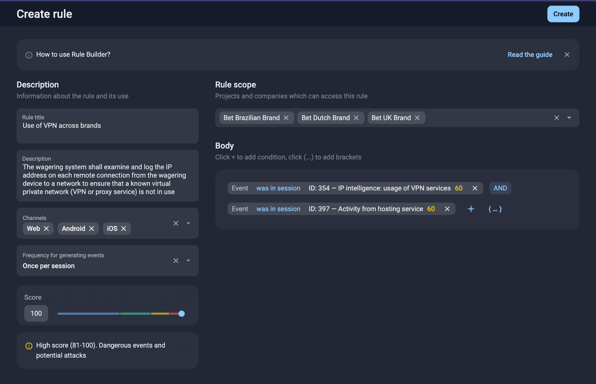Viewport: 596px width, 384px height.
Task: Click the high score warning indicator
Action: point(29,346)
